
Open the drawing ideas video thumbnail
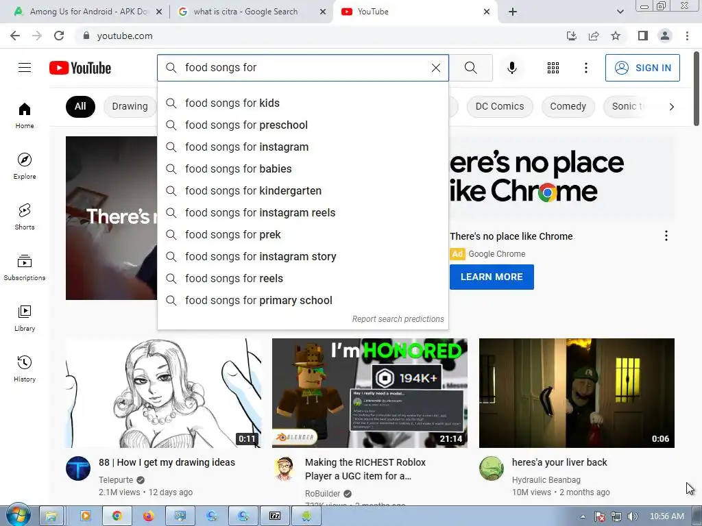pos(163,392)
